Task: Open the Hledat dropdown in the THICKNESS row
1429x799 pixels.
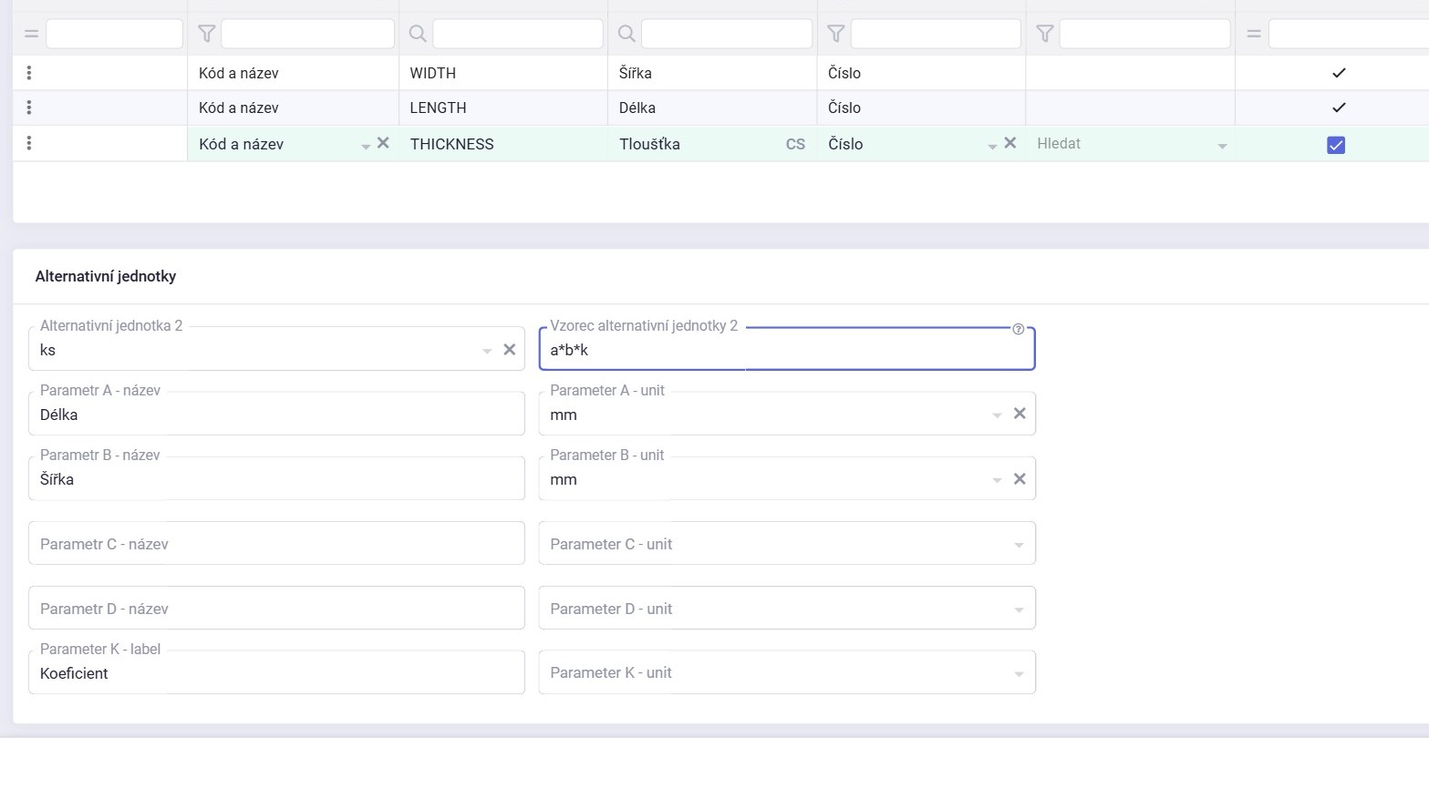Action: (x=1222, y=146)
